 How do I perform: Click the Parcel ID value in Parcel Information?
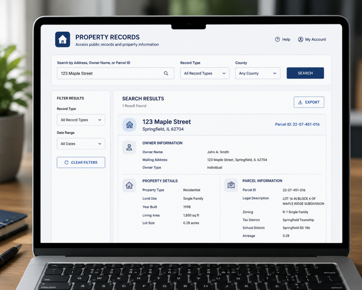(294, 190)
